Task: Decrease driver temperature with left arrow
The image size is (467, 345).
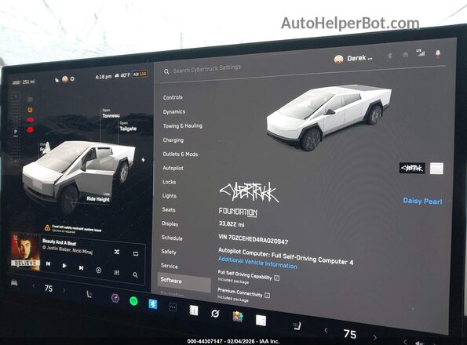Action: coord(34,286)
